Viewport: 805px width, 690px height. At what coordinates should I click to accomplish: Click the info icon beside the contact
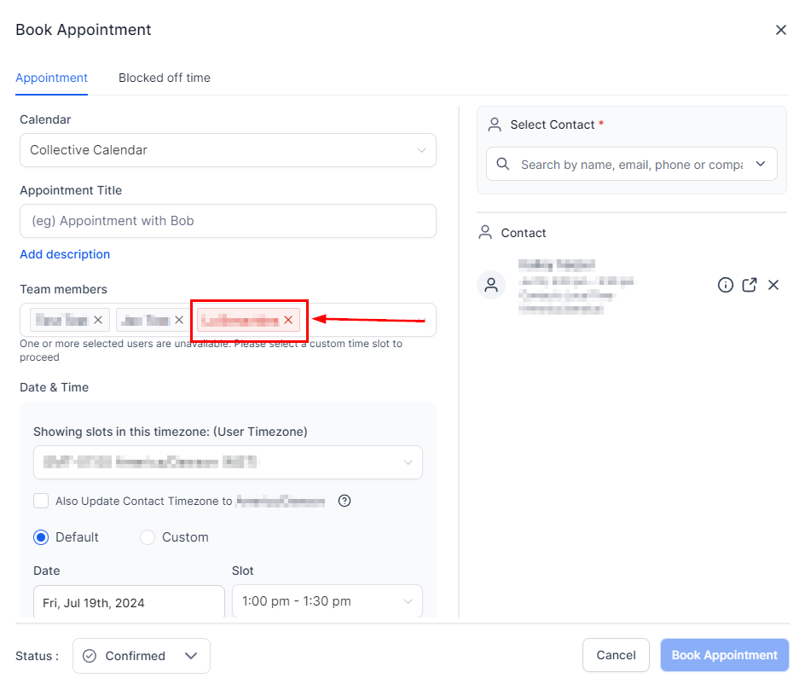tap(725, 285)
